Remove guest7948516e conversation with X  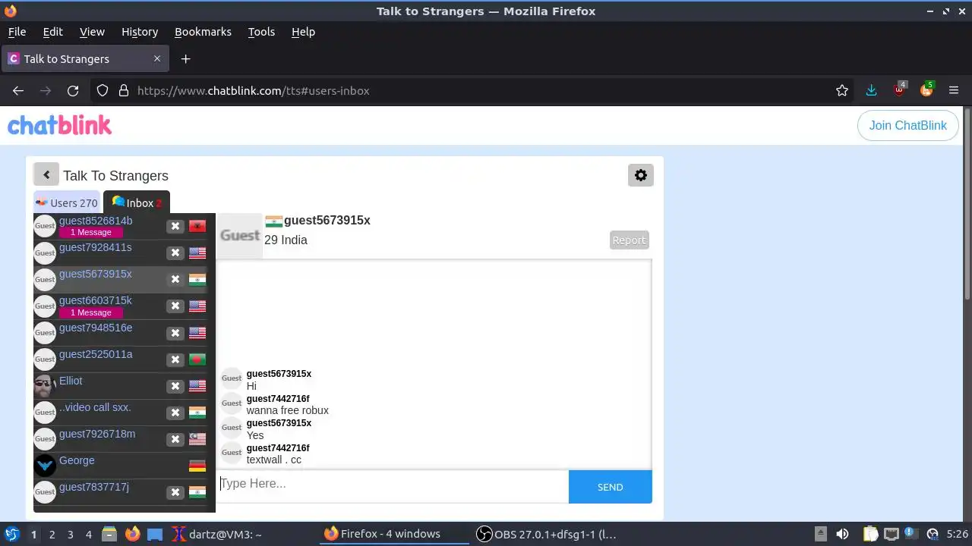[175, 333]
